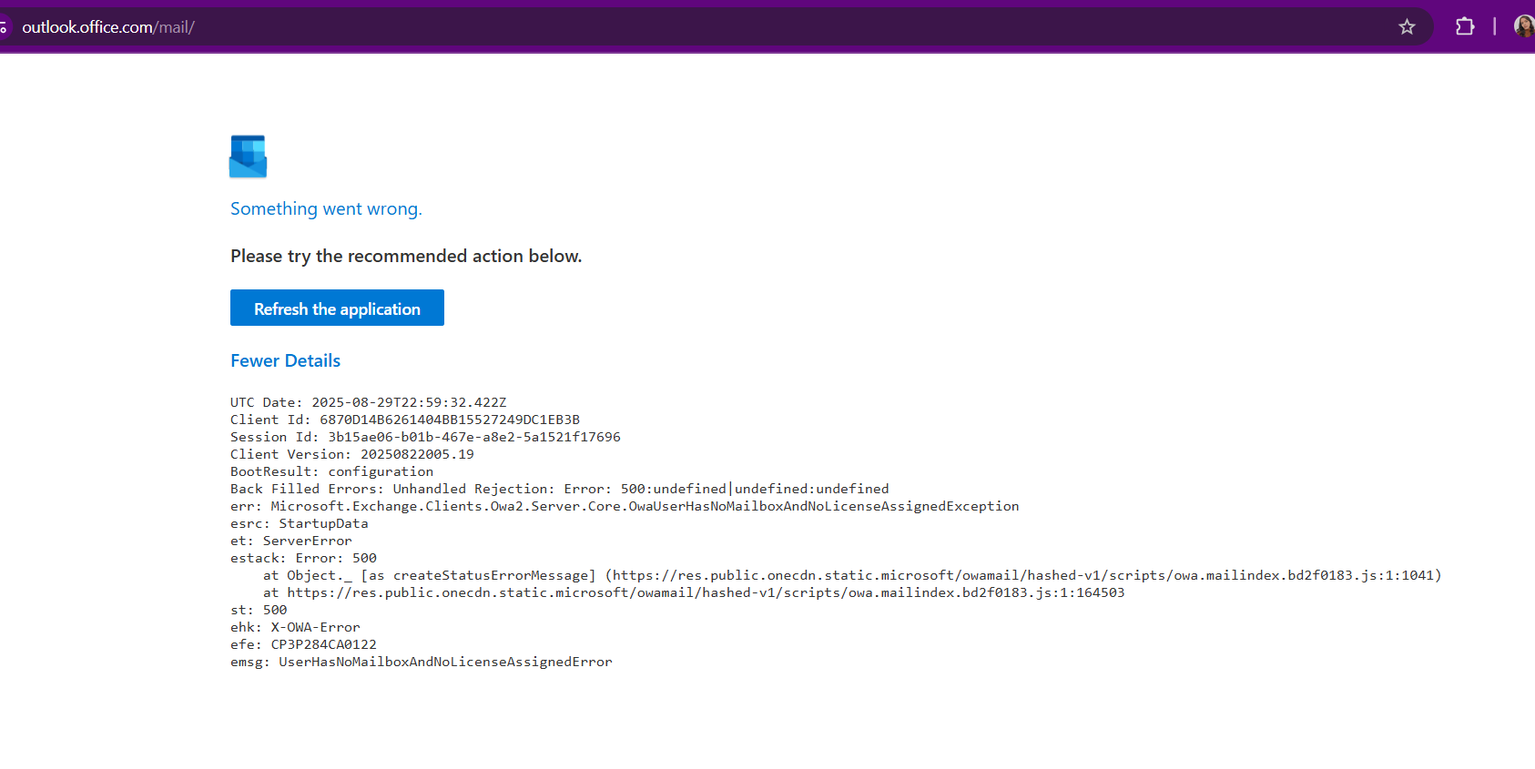Click the esrc: StartupData line
Image resolution: width=1535 pixels, height=769 pixels.
[x=300, y=523]
